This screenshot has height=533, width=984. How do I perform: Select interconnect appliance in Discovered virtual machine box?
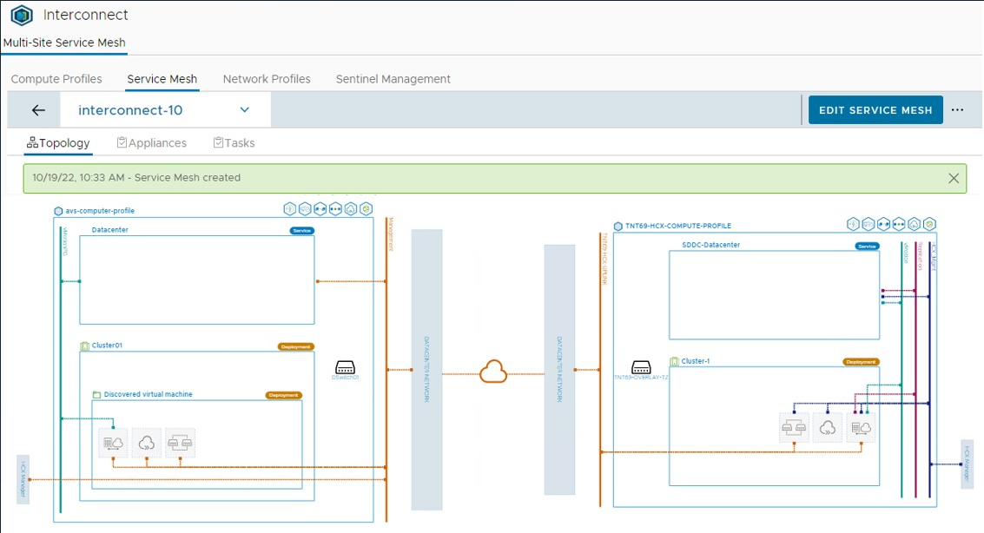click(113, 443)
